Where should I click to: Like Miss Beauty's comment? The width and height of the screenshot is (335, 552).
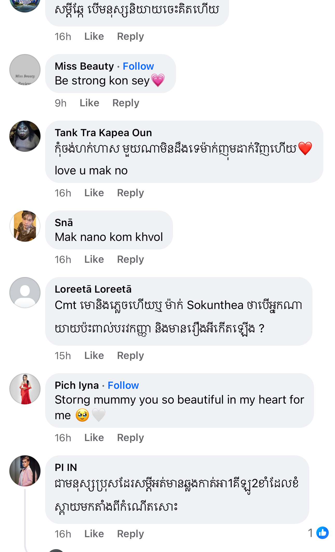pyautogui.click(x=89, y=103)
